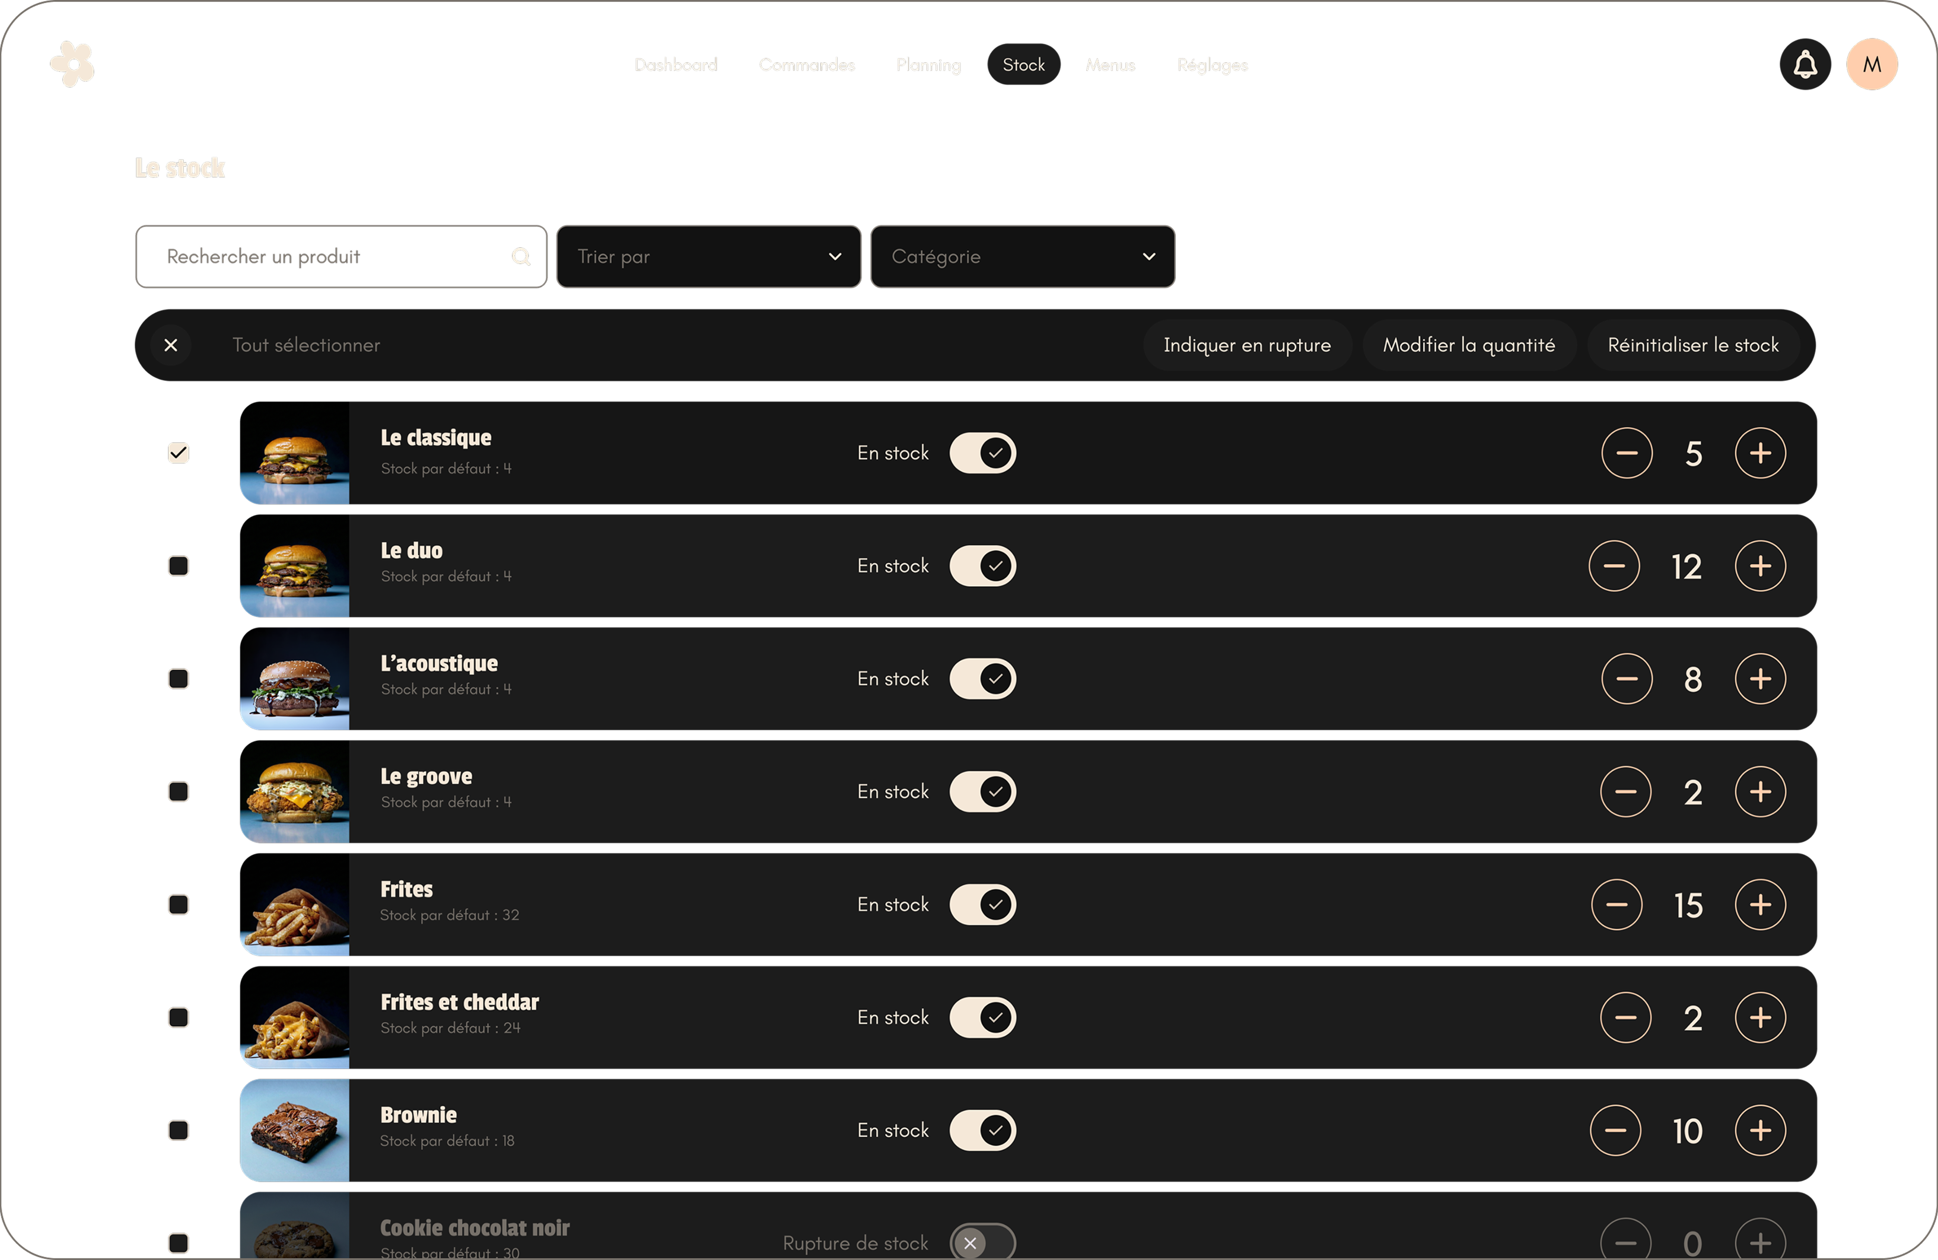This screenshot has height=1260, width=1938.
Task: Go to the Commandes tab
Action: (x=806, y=65)
